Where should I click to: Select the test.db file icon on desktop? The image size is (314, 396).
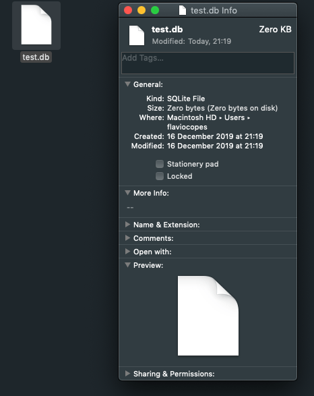coord(36,25)
